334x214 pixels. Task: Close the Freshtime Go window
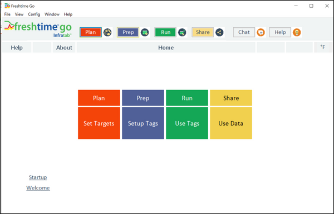point(327,6)
